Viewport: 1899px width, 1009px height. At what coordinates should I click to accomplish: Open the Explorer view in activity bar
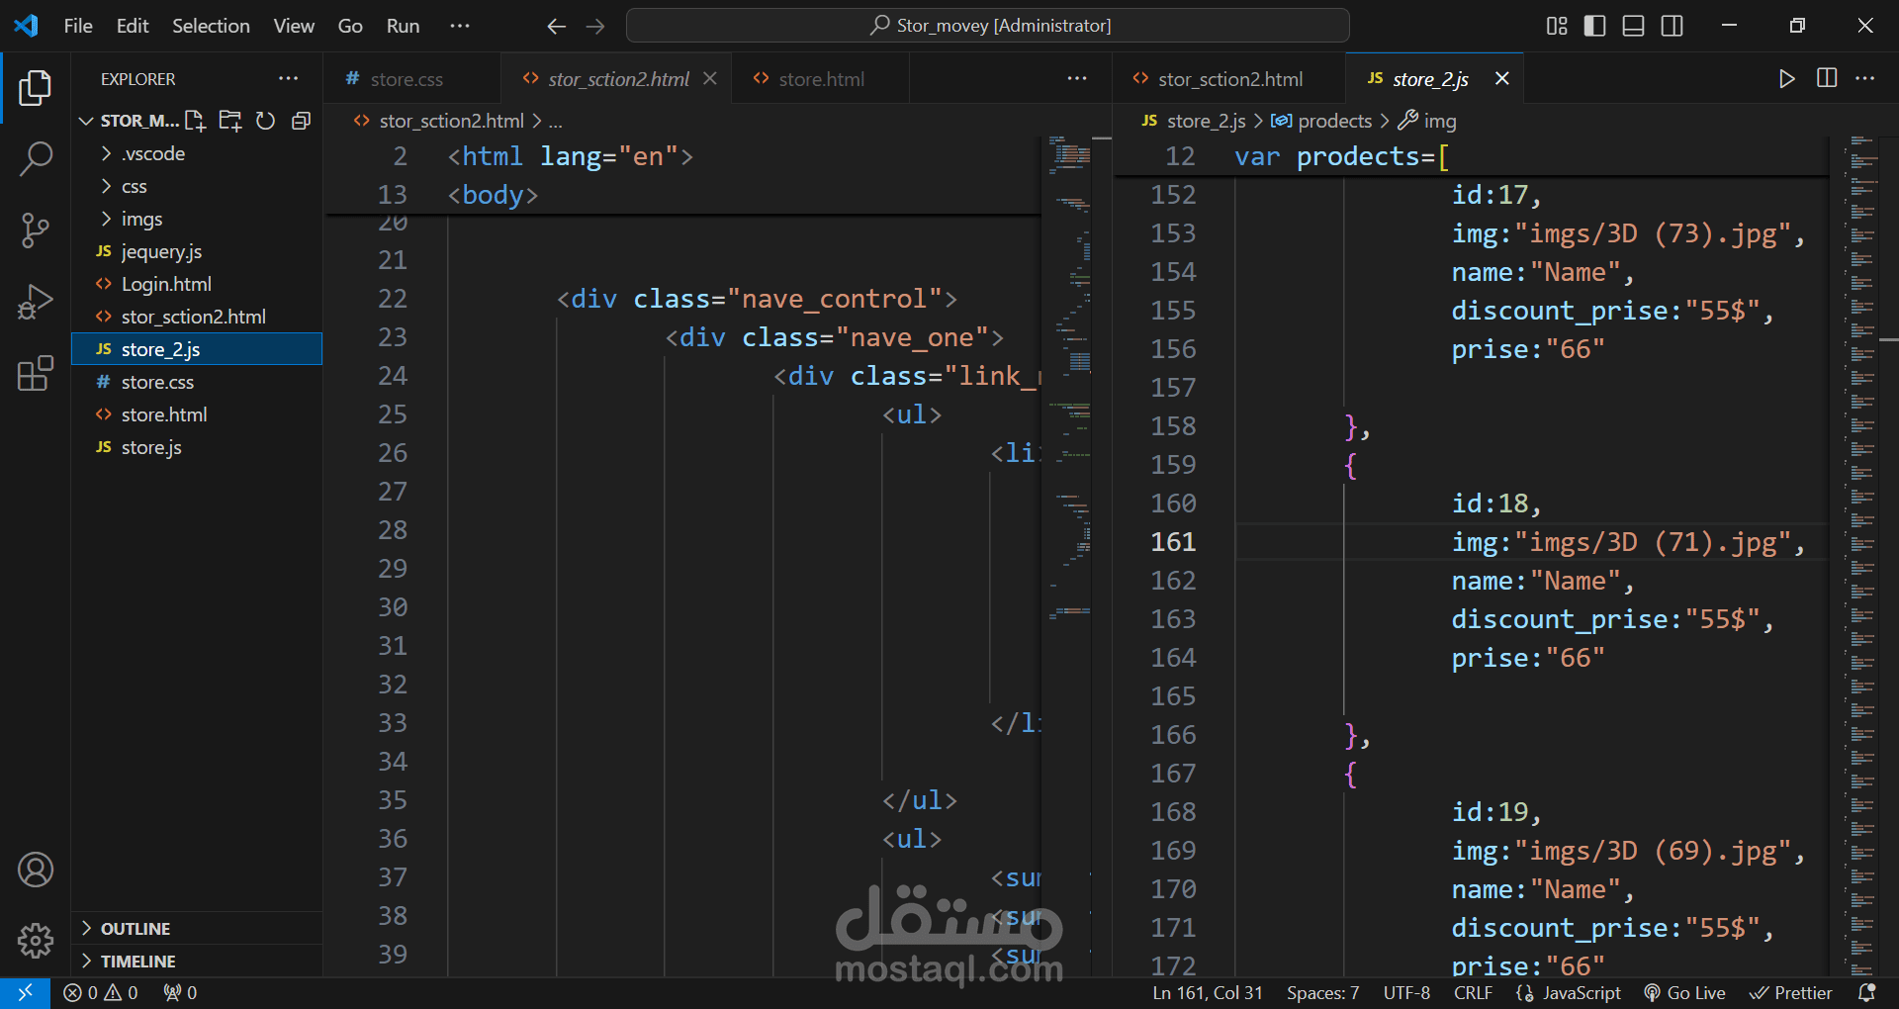point(36,88)
